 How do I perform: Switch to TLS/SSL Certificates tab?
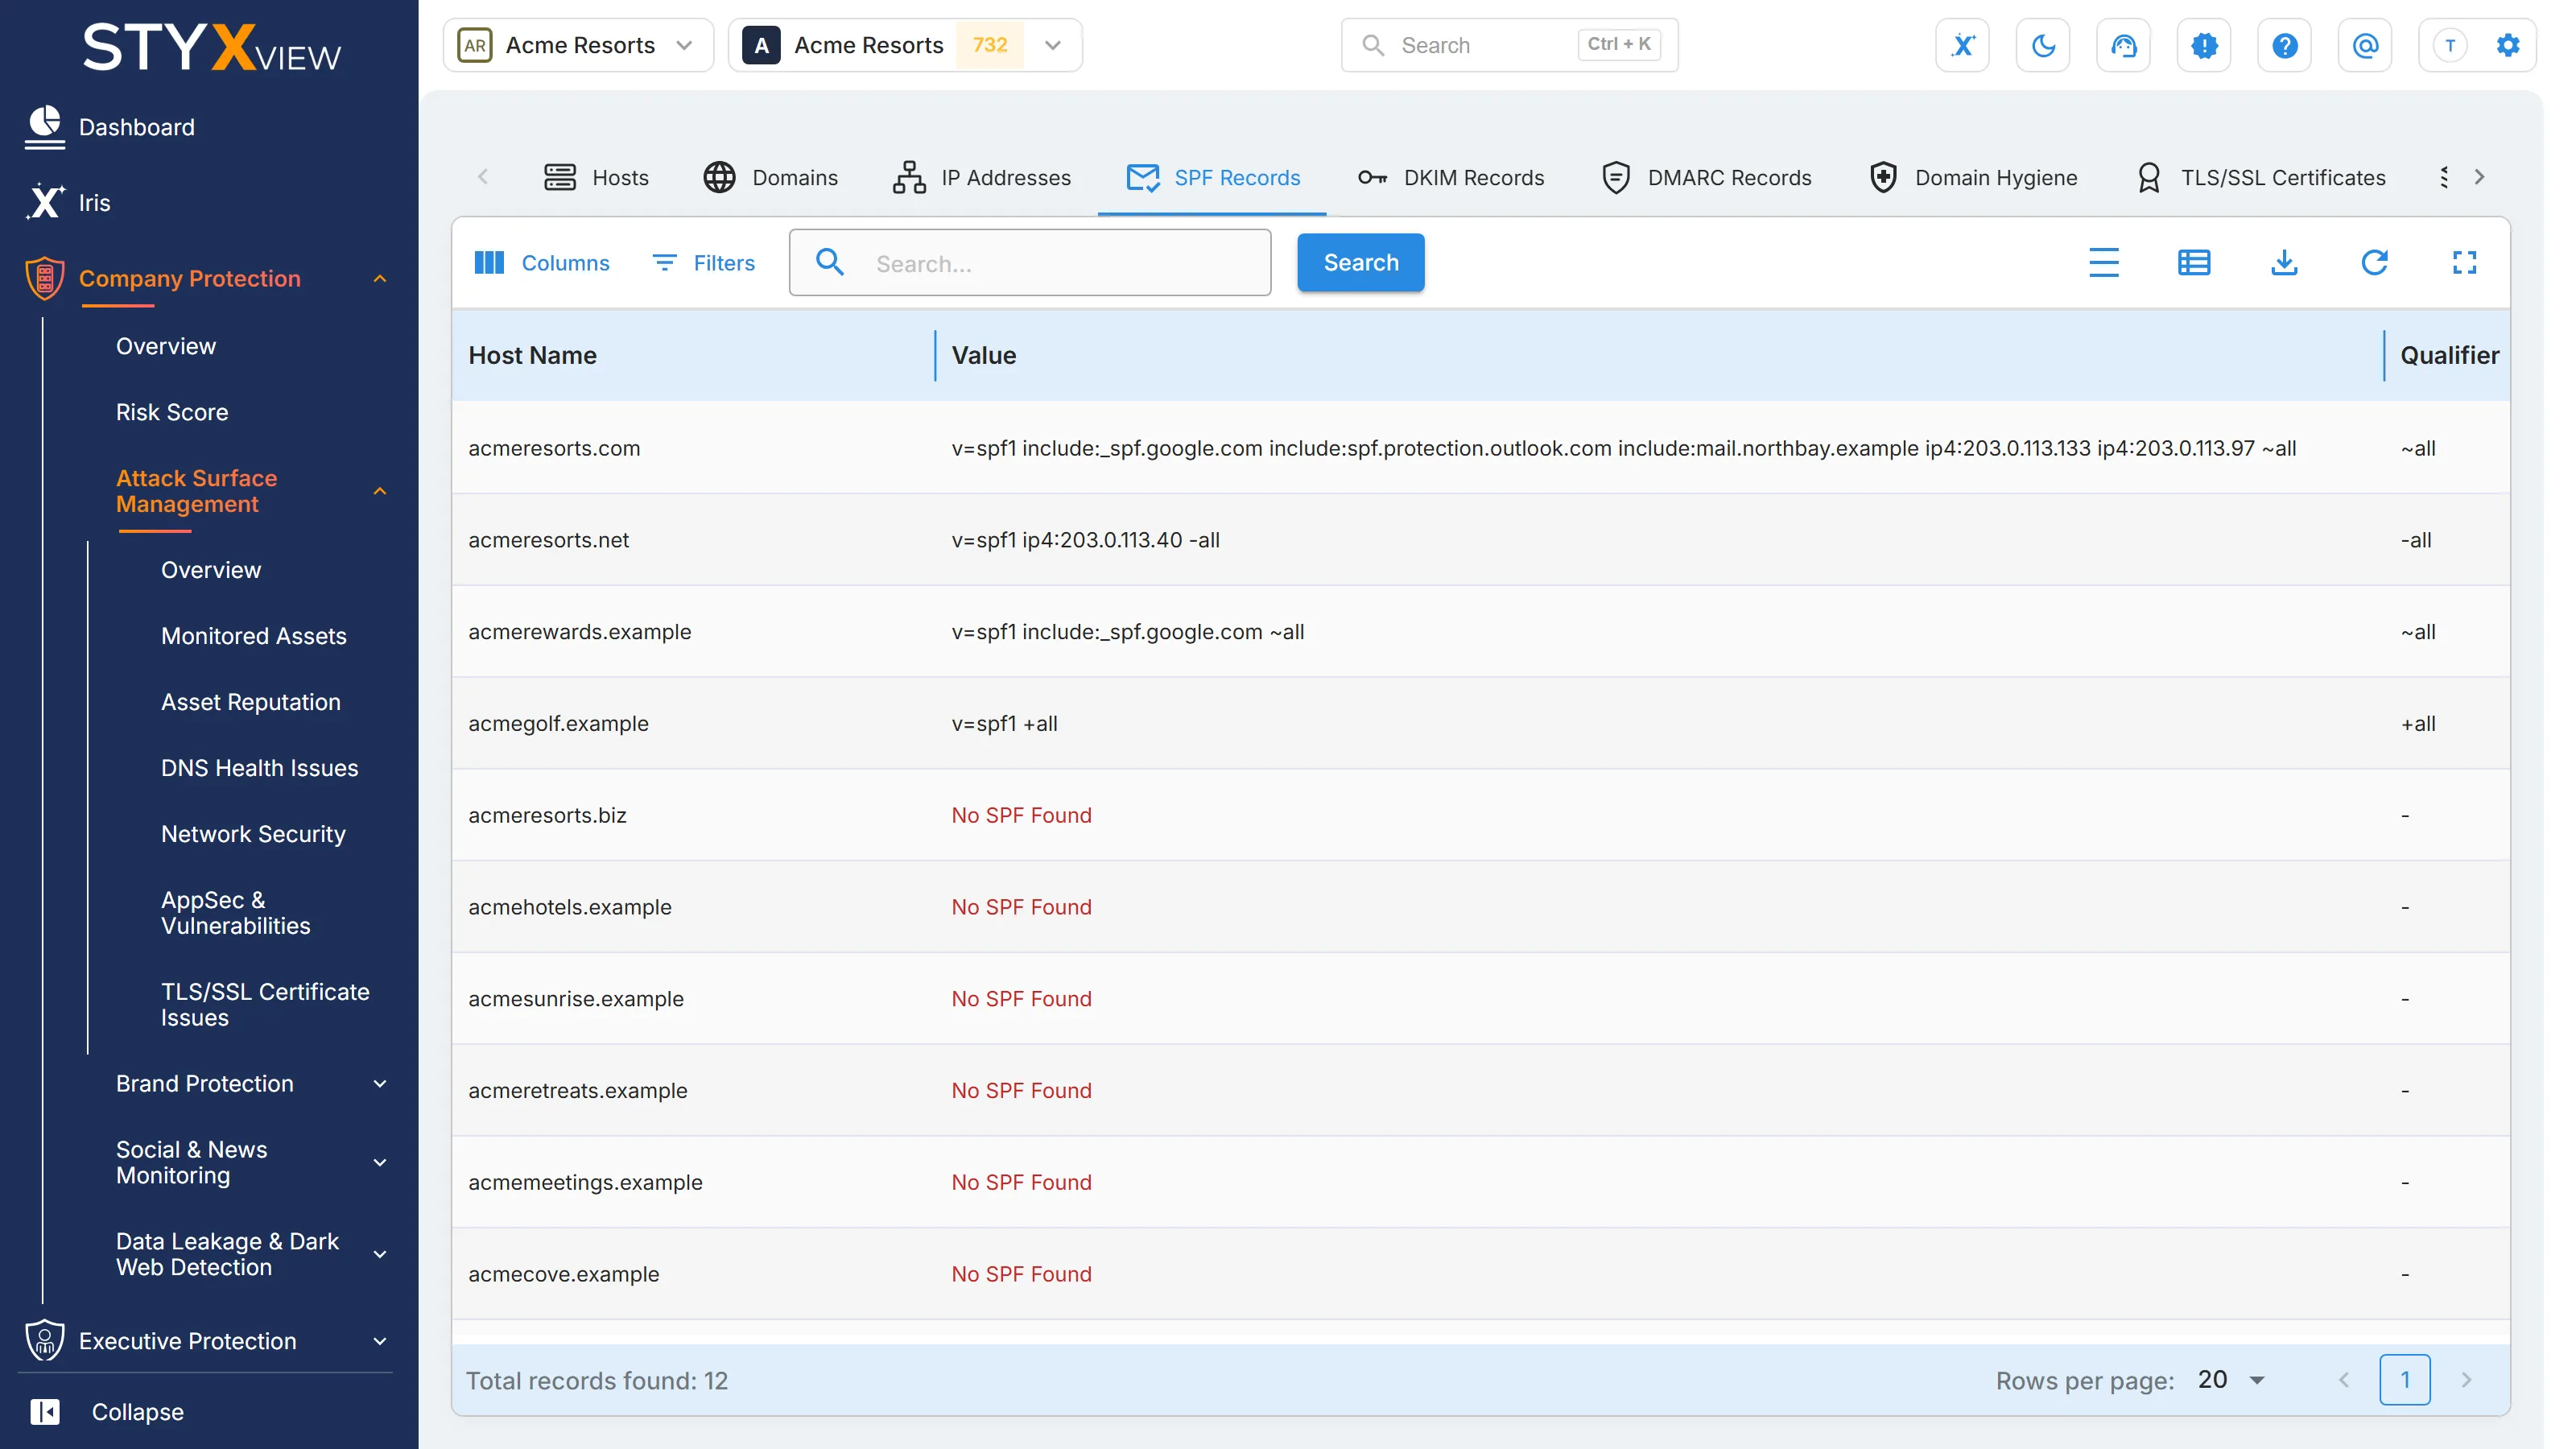(2260, 177)
